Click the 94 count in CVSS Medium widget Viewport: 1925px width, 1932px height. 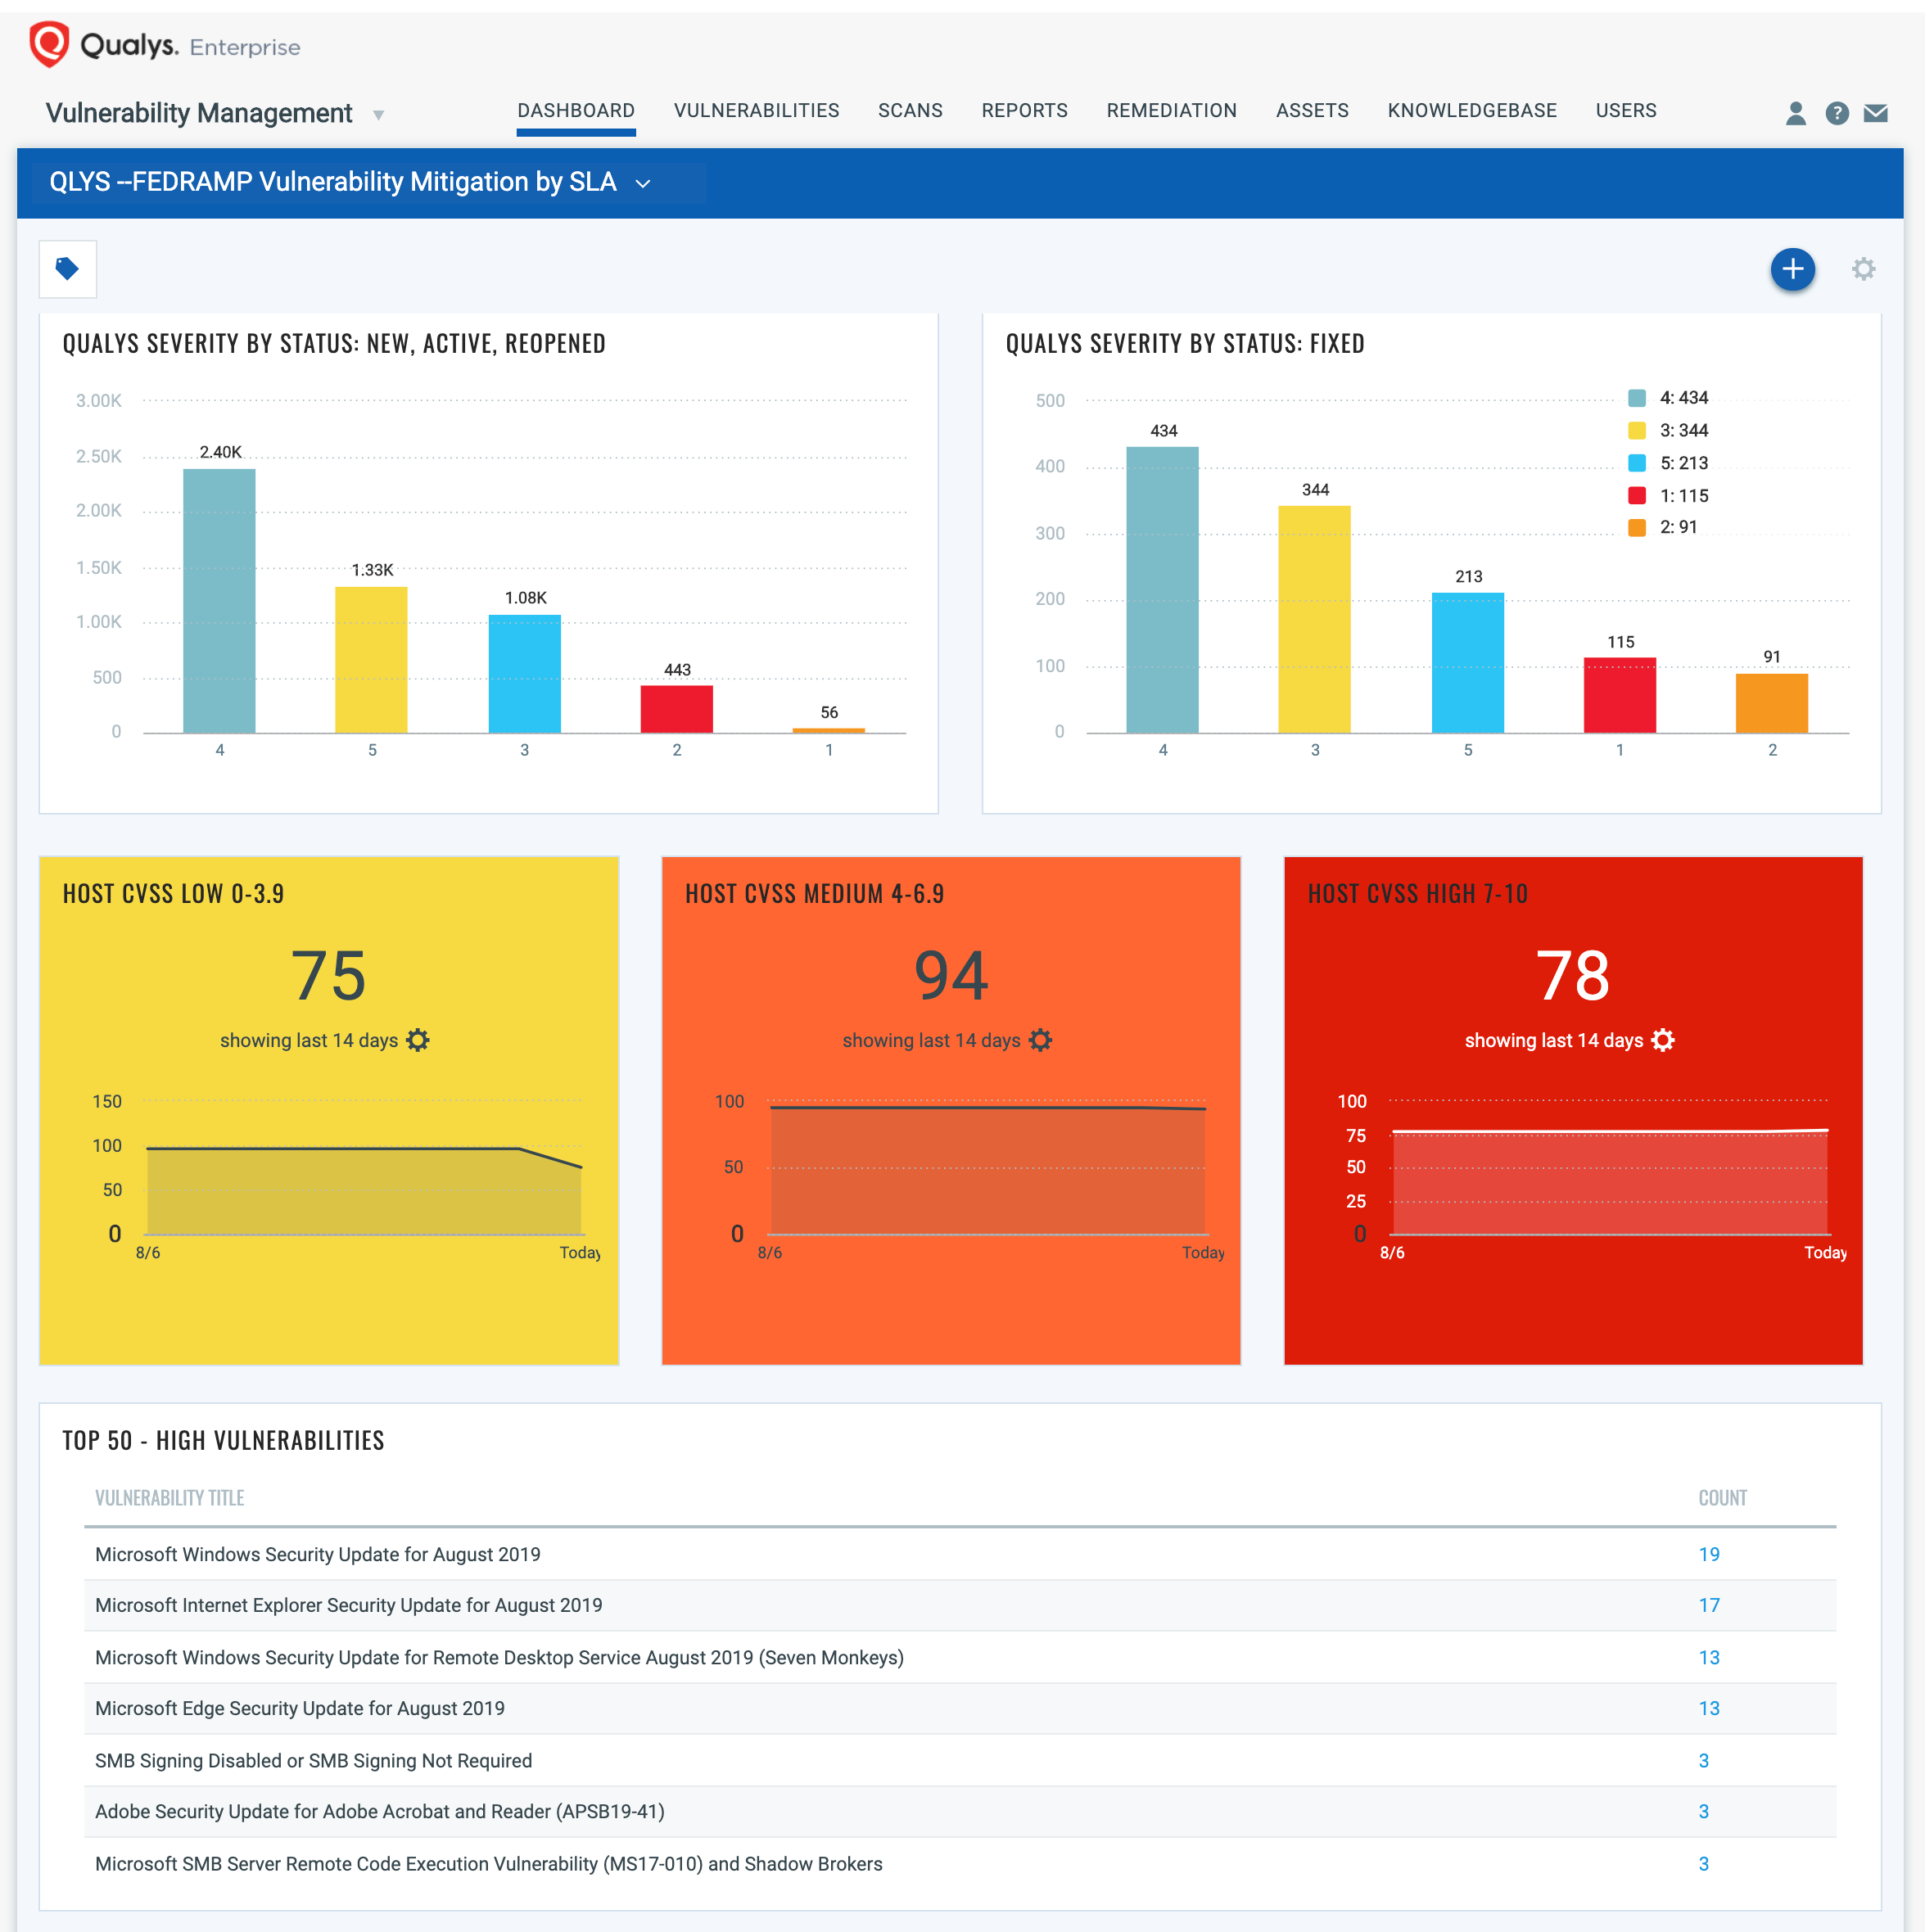pyautogui.click(x=951, y=976)
